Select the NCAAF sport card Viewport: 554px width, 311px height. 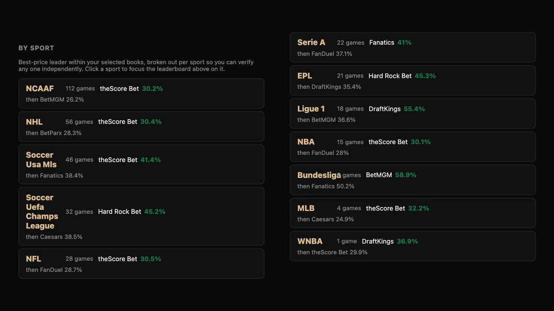point(141,93)
